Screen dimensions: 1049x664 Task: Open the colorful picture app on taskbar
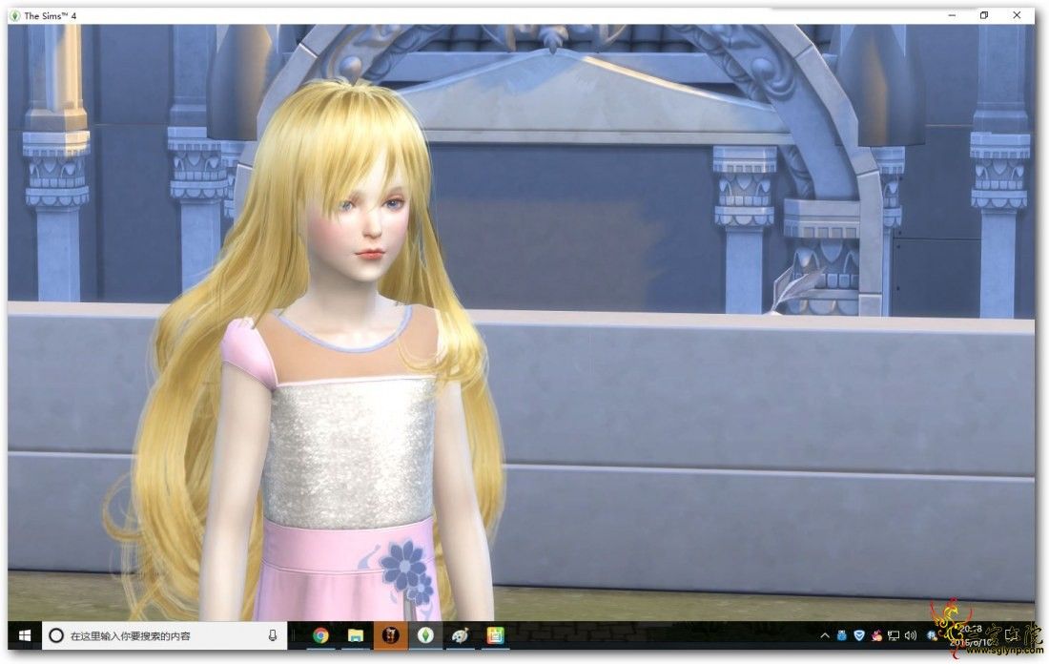tap(495, 635)
